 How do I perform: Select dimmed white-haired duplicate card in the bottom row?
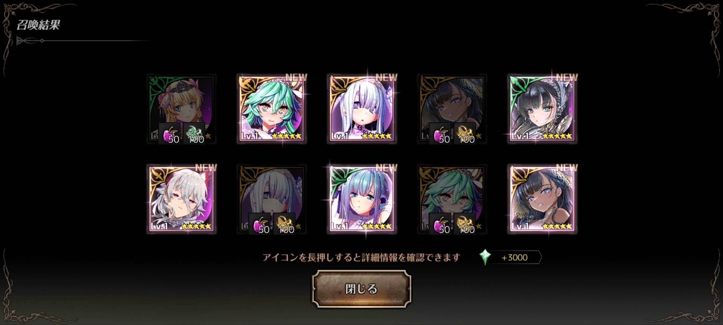[x=272, y=199]
